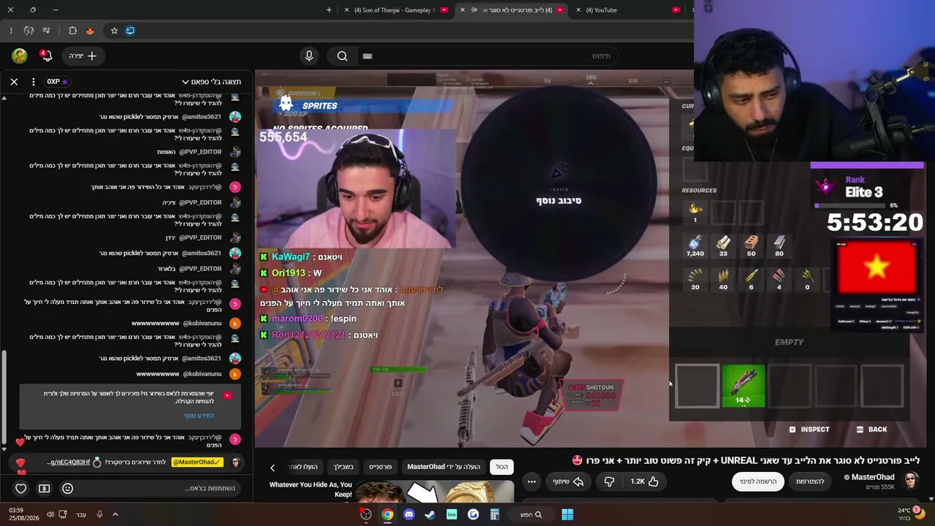
Task: Select the shotgun inventory slot in the video
Action: [x=744, y=386]
